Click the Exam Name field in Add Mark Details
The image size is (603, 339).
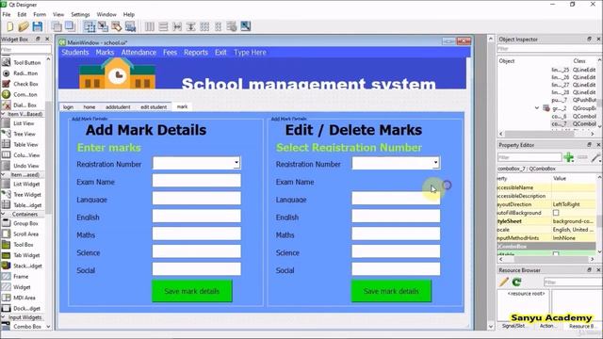(197, 181)
